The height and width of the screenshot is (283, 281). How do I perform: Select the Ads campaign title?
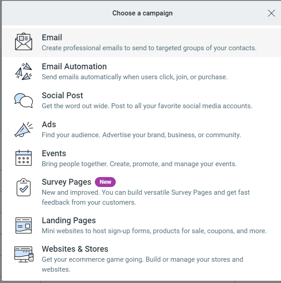pyautogui.click(x=49, y=125)
